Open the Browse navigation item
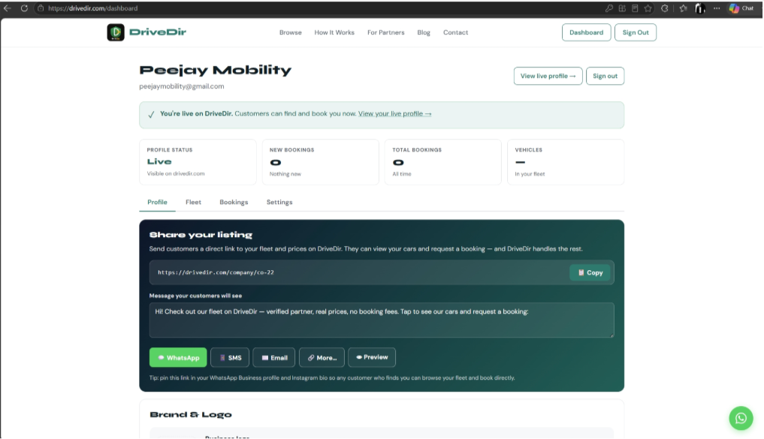Viewport: 764px width, 439px height. 291,32
